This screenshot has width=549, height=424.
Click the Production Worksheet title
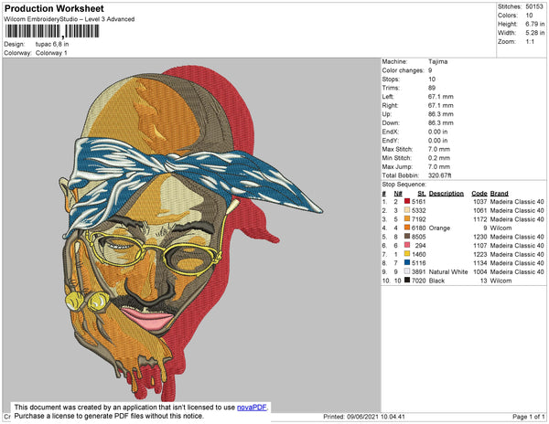point(54,8)
